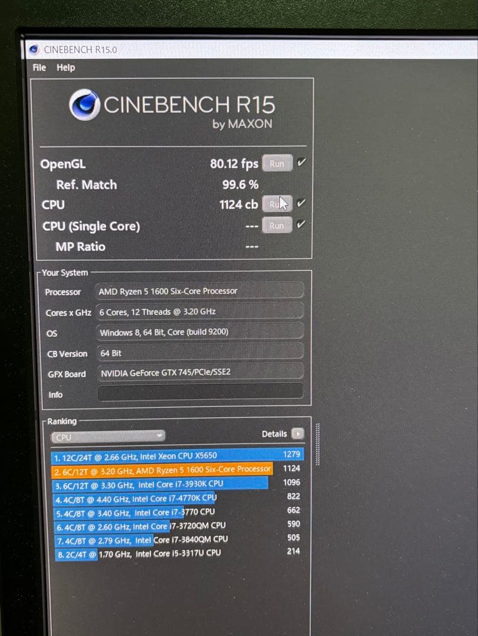Select ranking row Intel Core i7-3930K
Viewport: 478px width, 636px height.
coord(178,484)
